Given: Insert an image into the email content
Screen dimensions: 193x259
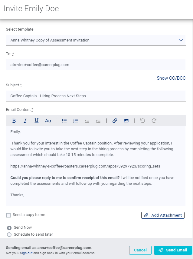Looking at the screenshot, I should pos(126,121).
